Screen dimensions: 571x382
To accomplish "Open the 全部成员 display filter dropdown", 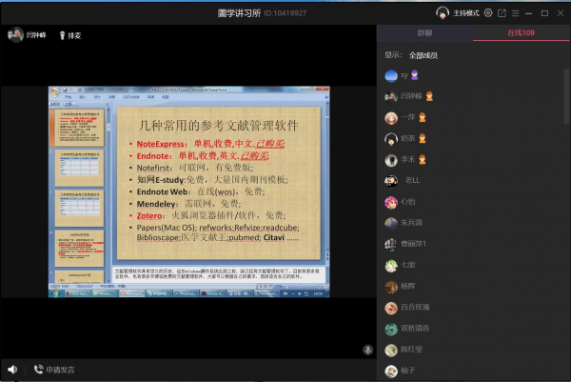I will (423, 55).
